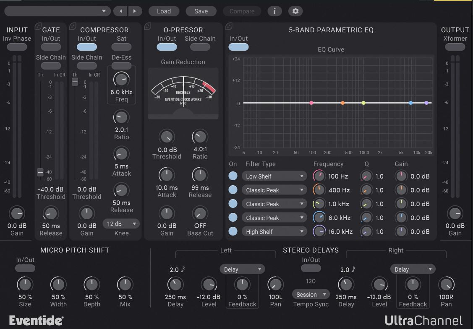Click the Compressor Attack knob at 5 ms
The image size is (473, 329).
[121, 154]
